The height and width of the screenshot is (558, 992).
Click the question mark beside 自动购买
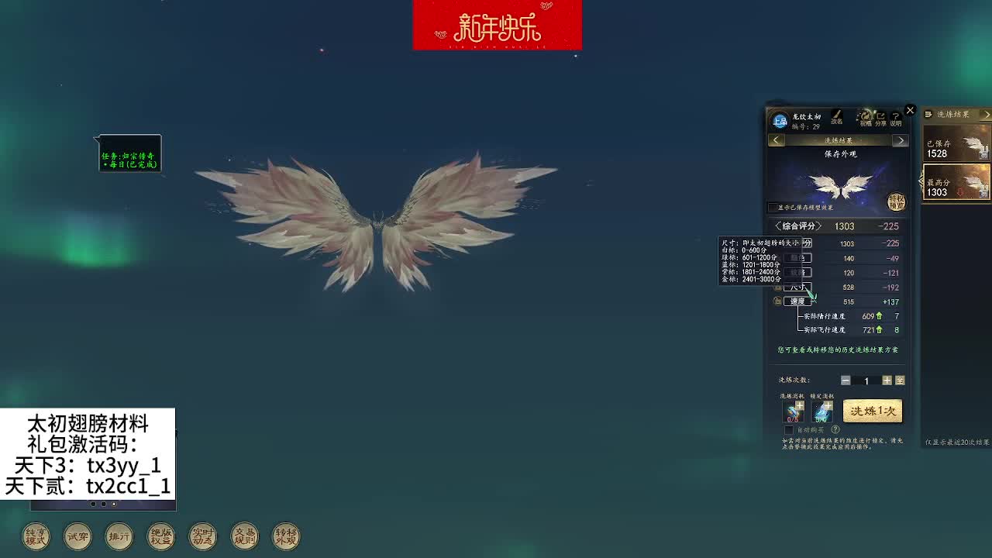[x=835, y=429]
